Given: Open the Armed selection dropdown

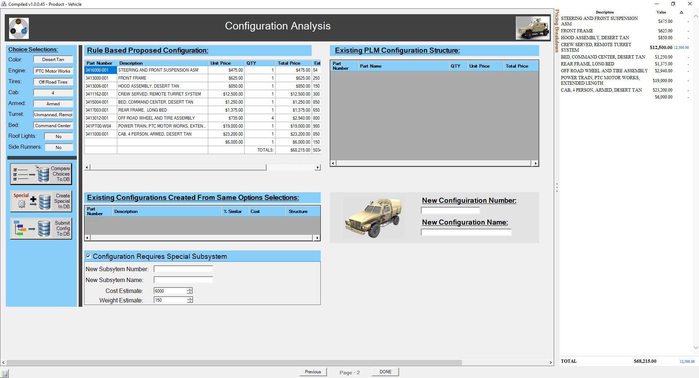Looking at the screenshot, I should click(53, 104).
